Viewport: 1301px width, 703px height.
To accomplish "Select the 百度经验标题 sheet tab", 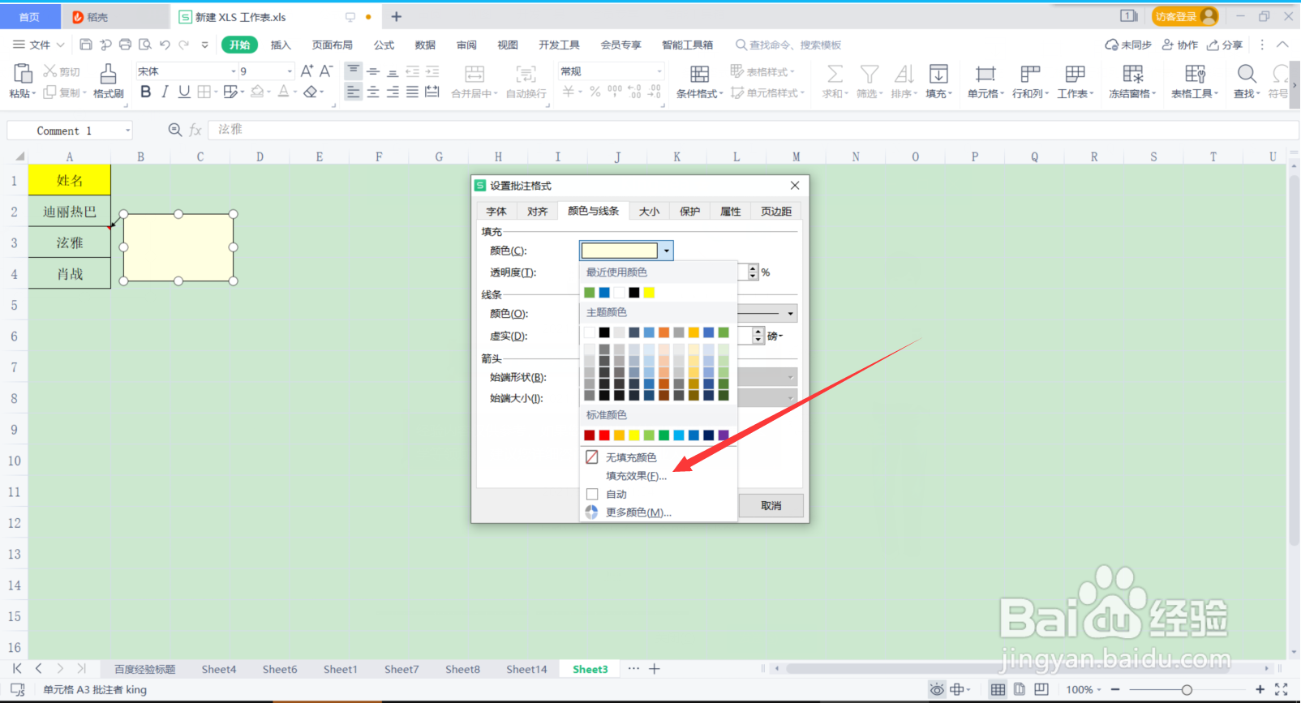I will coord(144,669).
